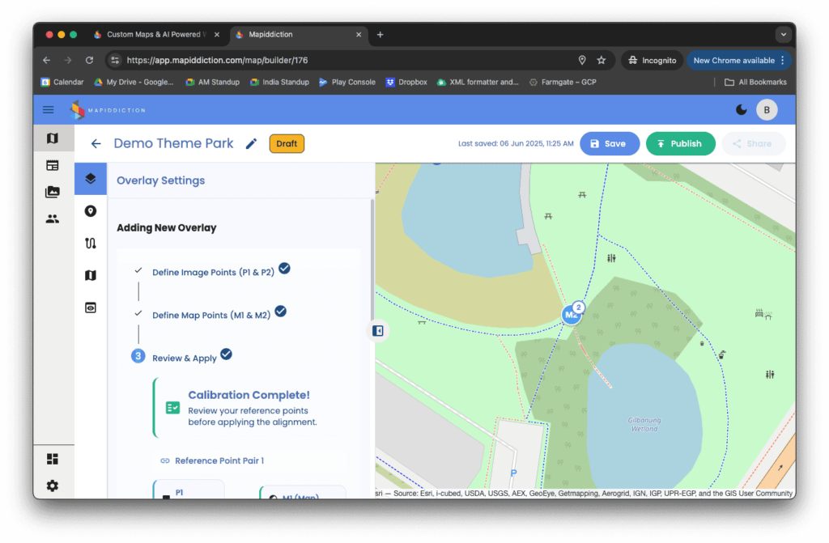Click the Draft status badge
829x543 pixels.
click(287, 144)
